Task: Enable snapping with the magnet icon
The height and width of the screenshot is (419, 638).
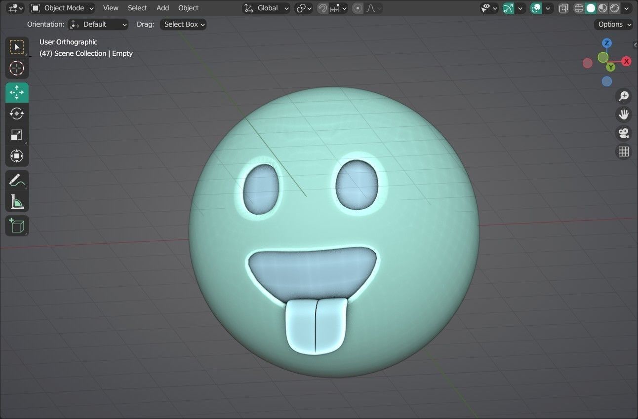Action: pos(321,8)
